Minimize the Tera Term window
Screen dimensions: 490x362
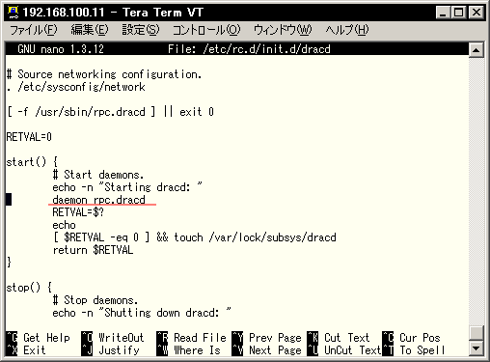tap(443, 13)
